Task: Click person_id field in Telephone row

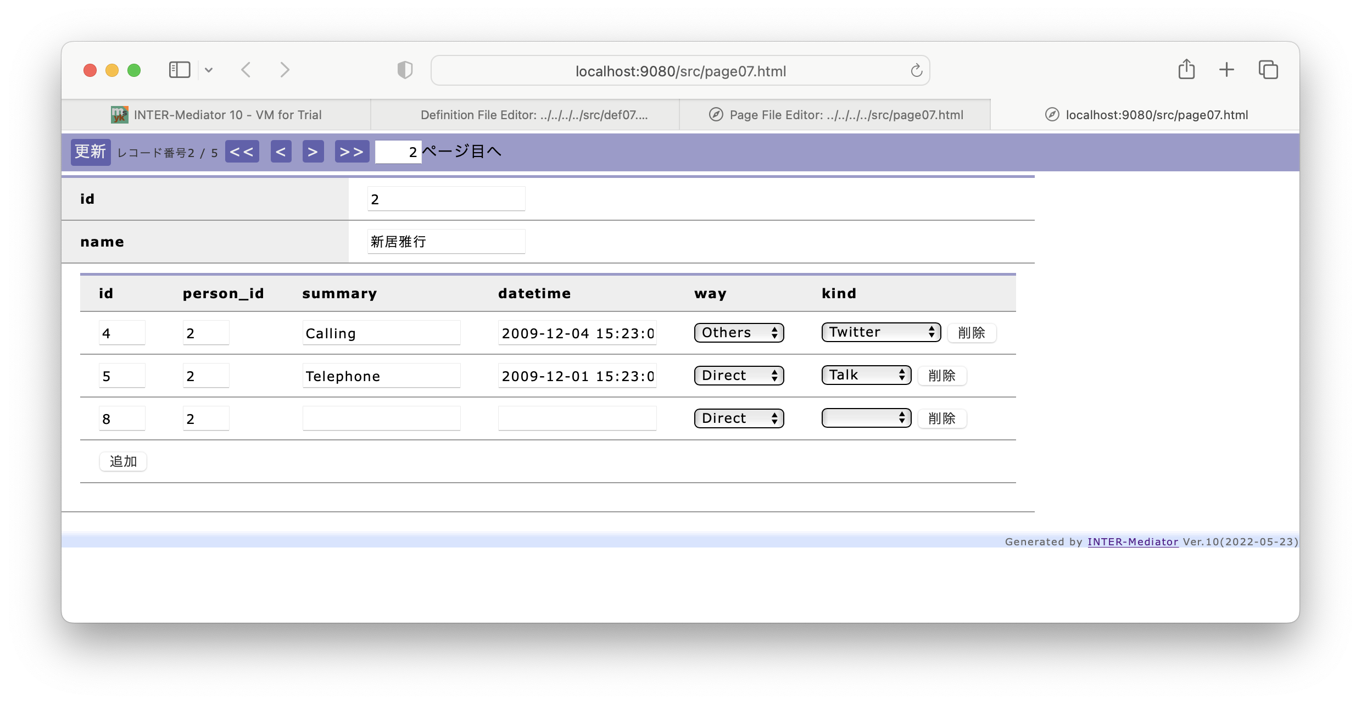Action: coord(206,376)
